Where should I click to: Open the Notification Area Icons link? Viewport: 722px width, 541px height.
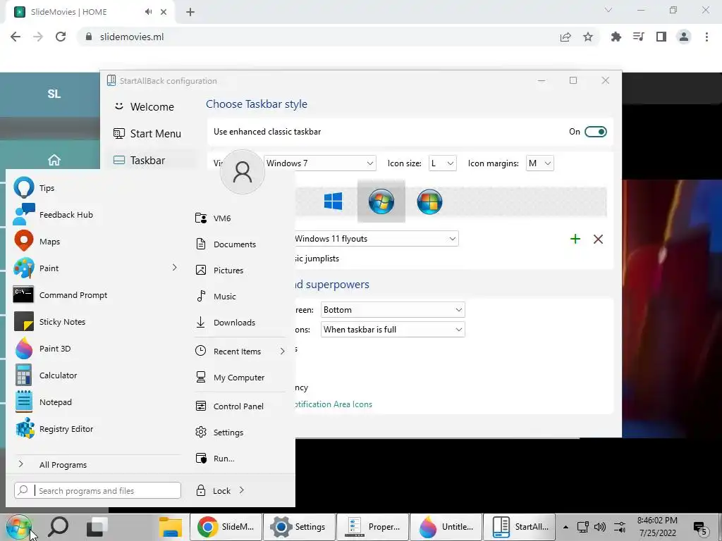click(334, 404)
